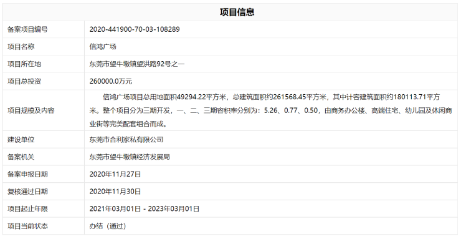Image resolution: width=461 pixels, height=239 pixels.
Task: Click the project description paragraph starting 信鸿广场项目总用地面积
Action: click(x=270, y=110)
